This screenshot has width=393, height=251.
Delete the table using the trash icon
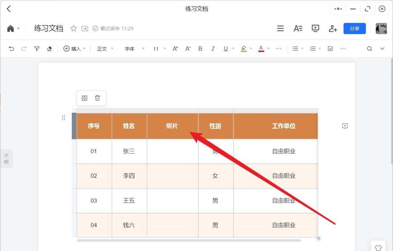click(98, 98)
